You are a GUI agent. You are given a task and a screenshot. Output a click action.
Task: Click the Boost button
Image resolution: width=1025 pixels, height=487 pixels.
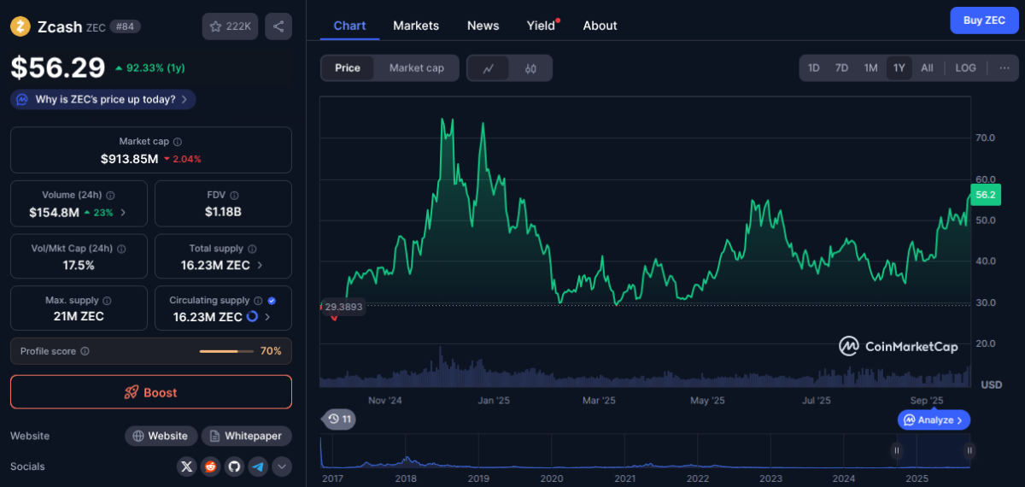point(151,392)
